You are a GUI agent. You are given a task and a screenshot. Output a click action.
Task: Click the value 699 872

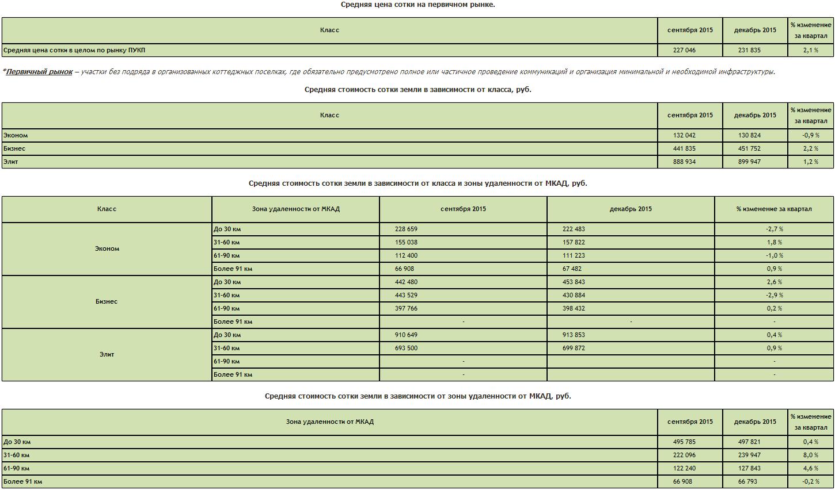574,348
